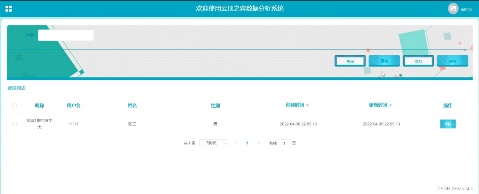Open the admin user menu label

[x=466, y=9]
